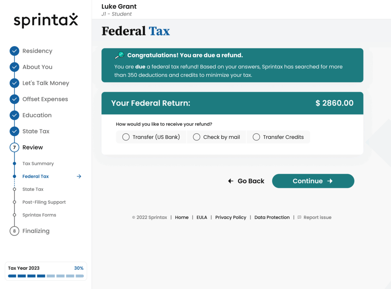Screen dimensions: 391x289
Task: Expand the Finalizing step circle
Action: 14,231
